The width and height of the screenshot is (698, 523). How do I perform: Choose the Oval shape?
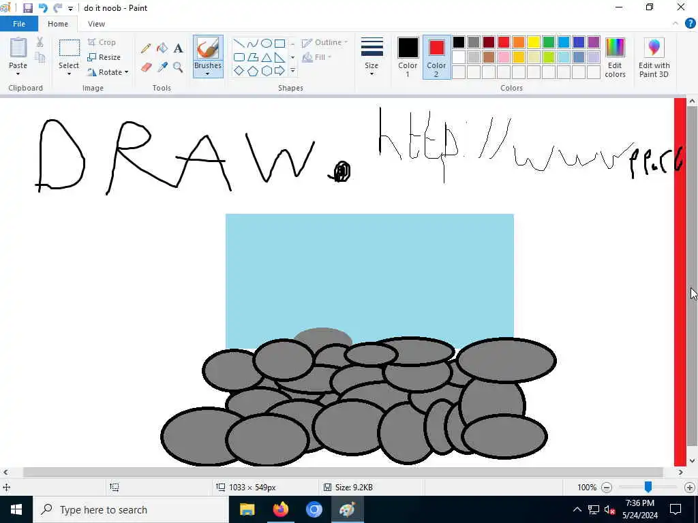click(267, 43)
